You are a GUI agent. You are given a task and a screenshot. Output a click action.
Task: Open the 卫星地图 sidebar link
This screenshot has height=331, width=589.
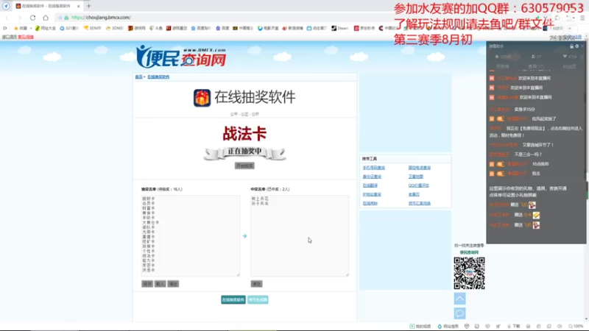(416, 177)
